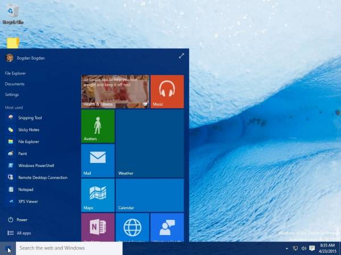Screen dimensions: 341x255
Task: Click the Most used heading
Action: coord(14,107)
